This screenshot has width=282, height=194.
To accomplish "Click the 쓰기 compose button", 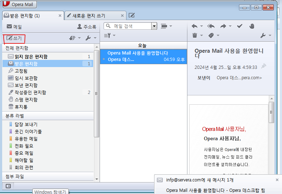I will point(14,38).
